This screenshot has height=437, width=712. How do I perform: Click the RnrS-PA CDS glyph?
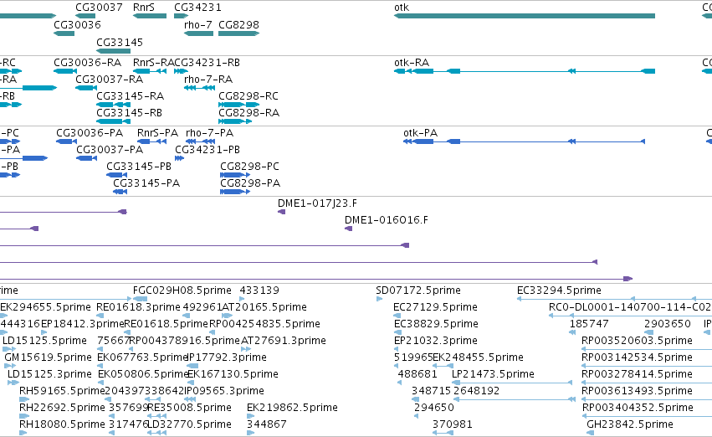point(151,141)
